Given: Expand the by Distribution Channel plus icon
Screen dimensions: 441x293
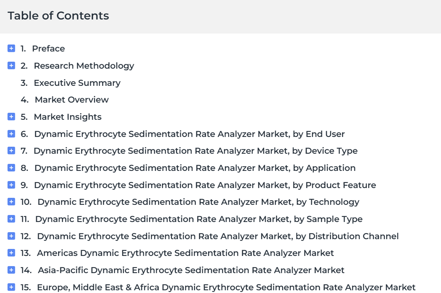Looking at the screenshot, I should point(11,236).
